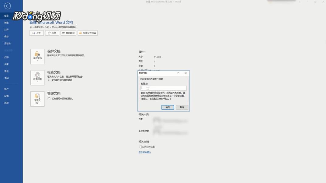
Task: Expand the 检查问题 button
Action: [37, 78]
